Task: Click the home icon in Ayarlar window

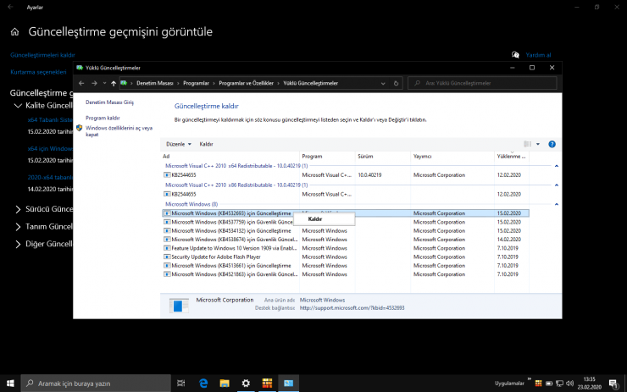Action: point(14,32)
